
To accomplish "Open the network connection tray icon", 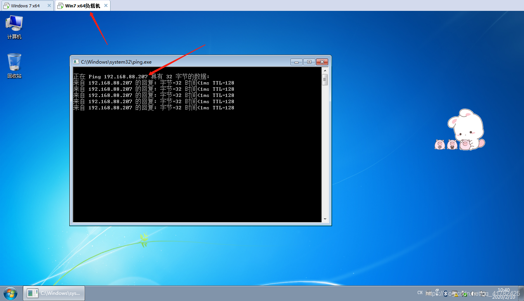I will click(483, 294).
